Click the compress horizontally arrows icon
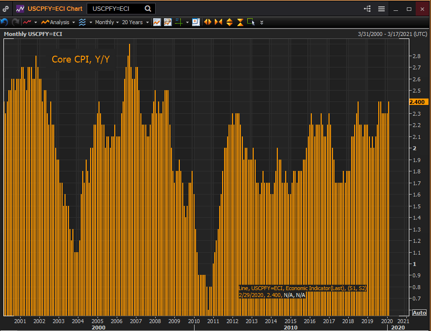The image size is (431, 331). coord(218,22)
